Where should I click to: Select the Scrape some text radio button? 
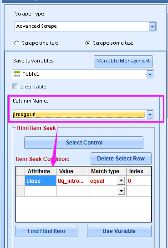pyautogui.click(x=87, y=43)
